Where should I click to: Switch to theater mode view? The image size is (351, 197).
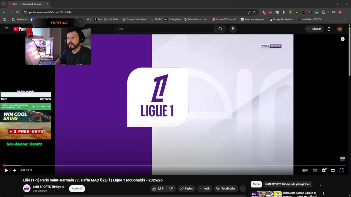coord(333,170)
